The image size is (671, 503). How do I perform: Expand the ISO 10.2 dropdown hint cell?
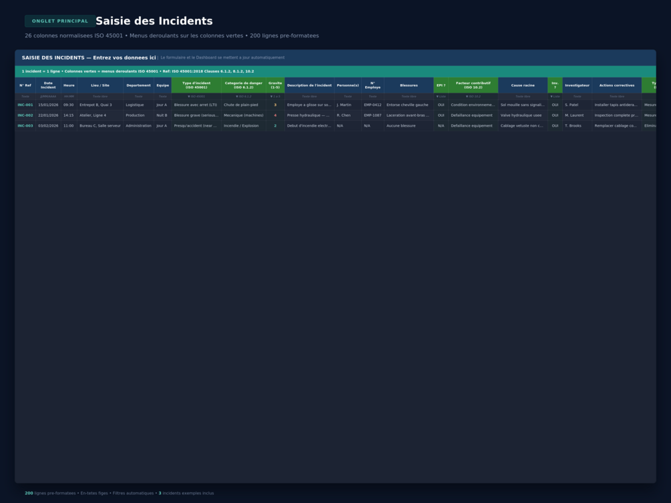[473, 97]
